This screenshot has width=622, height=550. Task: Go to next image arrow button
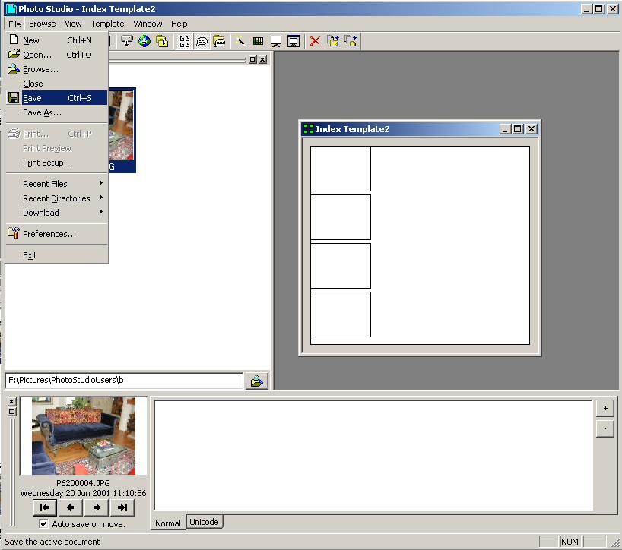pos(97,507)
